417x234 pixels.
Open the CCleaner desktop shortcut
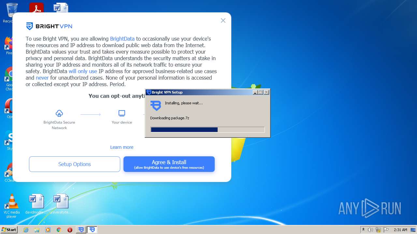[9, 172]
